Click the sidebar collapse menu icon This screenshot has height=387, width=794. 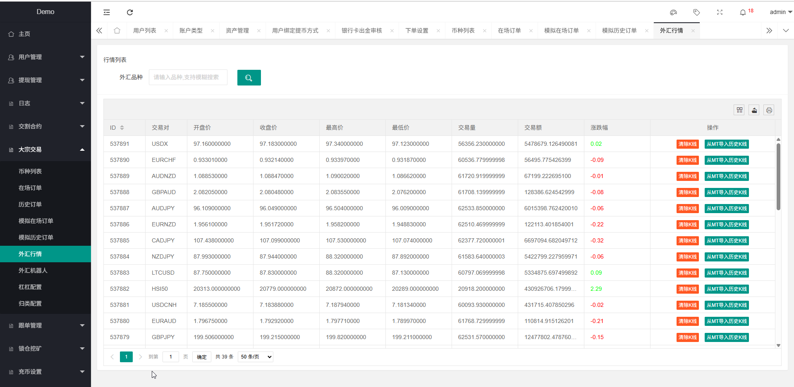pos(107,12)
